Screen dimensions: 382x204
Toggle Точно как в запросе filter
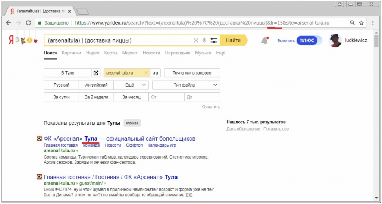click(x=192, y=73)
